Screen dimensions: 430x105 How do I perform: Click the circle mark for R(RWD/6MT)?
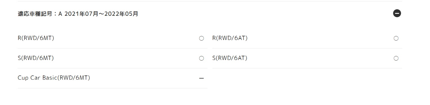point(201,38)
